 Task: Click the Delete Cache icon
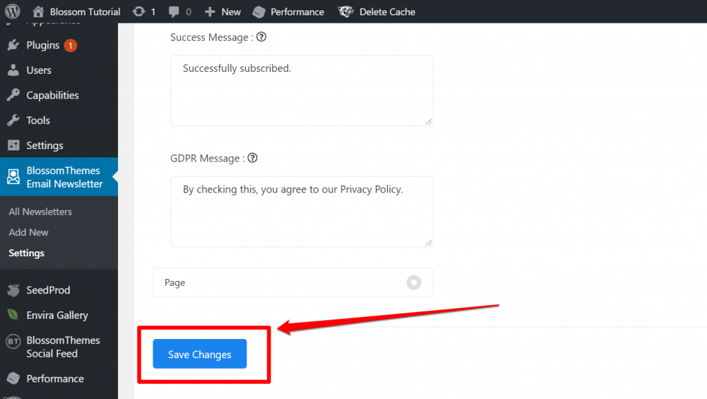346,12
